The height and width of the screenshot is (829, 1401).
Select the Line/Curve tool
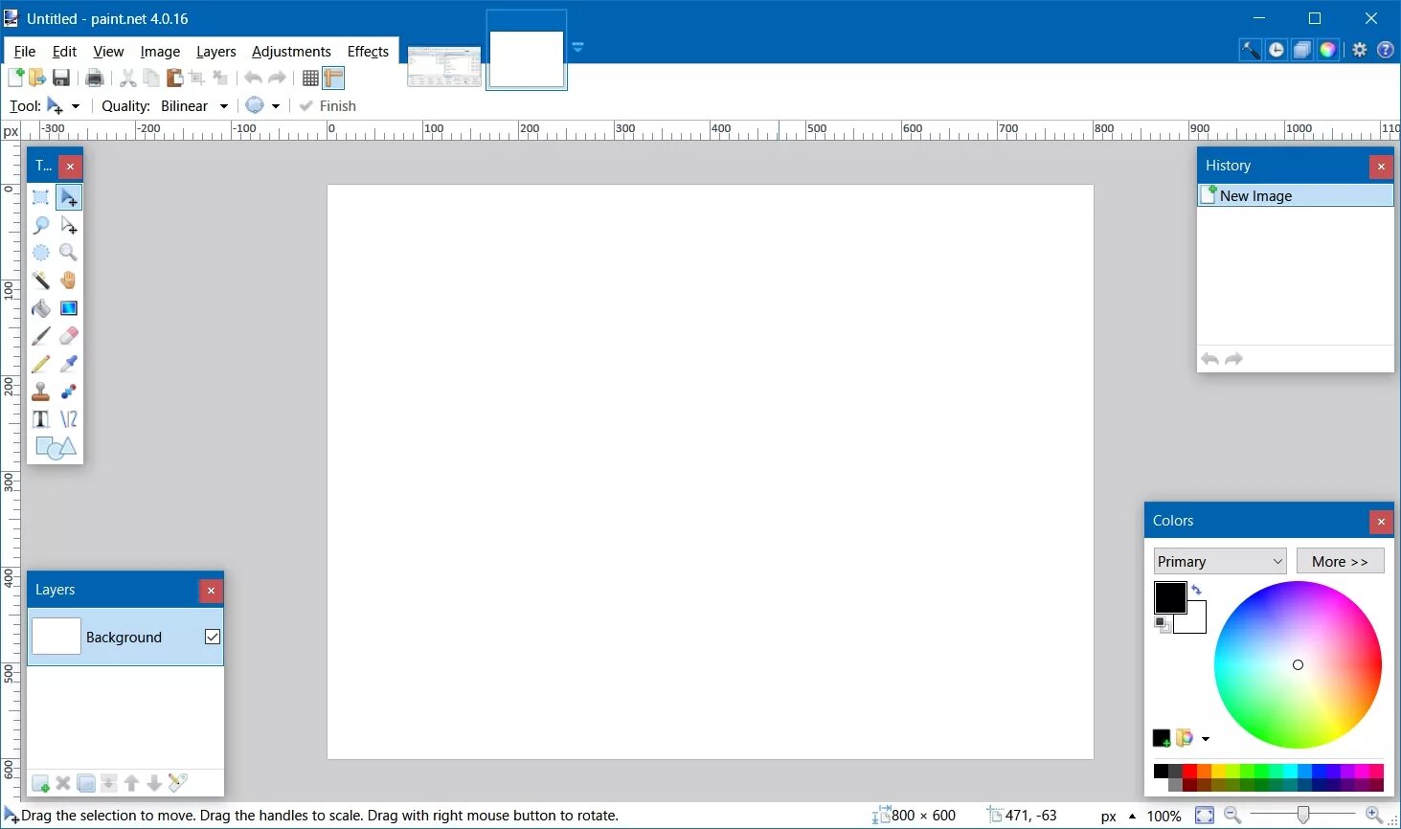tap(68, 419)
